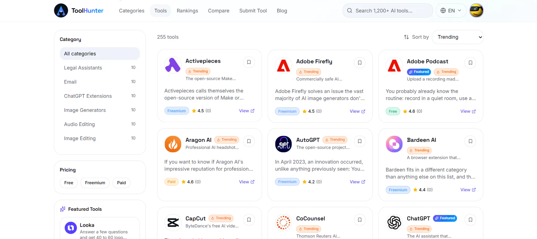537x239 pixels.
Task: Click the star rating on AutoGPT
Action: (x=312, y=182)
